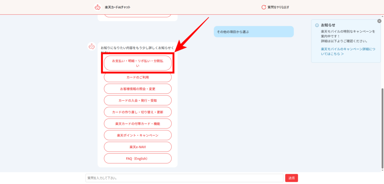This screenshot has width=384, height=184.
Task: Choose the カードのご利用 option
Action: pyautogui.click(x=137, y=77)
